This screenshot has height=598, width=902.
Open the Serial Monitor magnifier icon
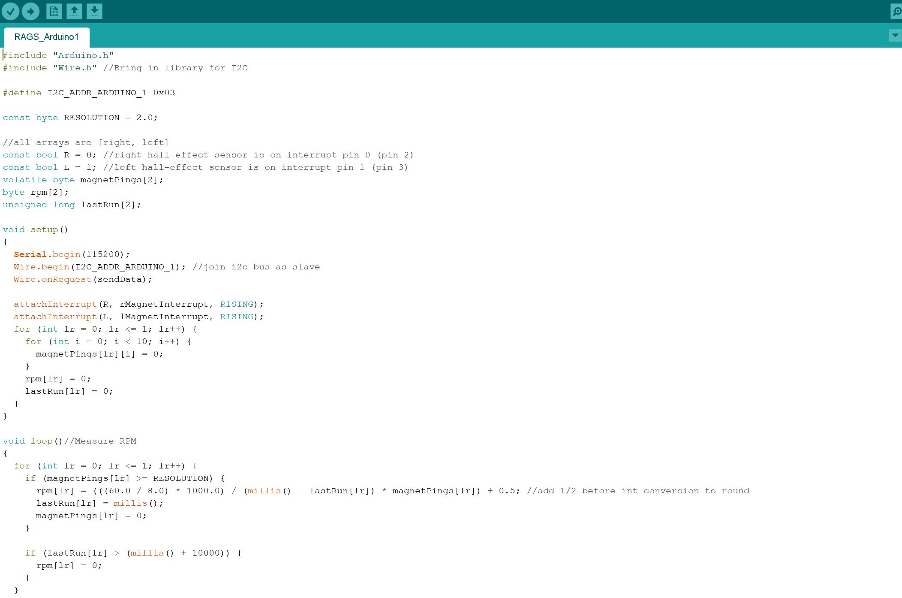896,12
